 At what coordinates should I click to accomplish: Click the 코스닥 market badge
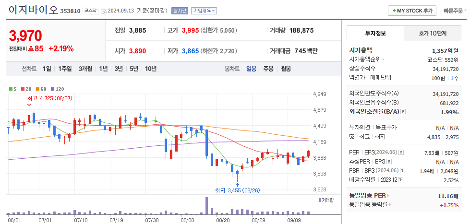click(90, 11)
